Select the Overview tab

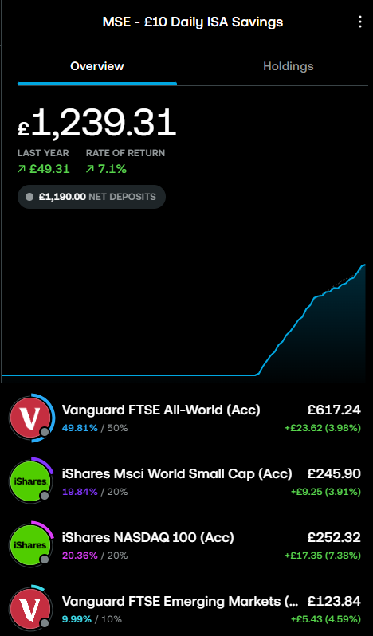pyautogui.click(x=97, y=66)
